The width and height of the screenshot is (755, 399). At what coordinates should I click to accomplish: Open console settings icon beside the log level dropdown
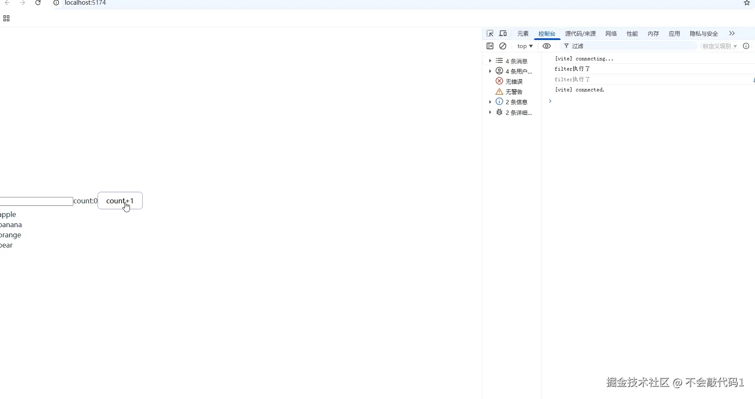click(746, 46)
